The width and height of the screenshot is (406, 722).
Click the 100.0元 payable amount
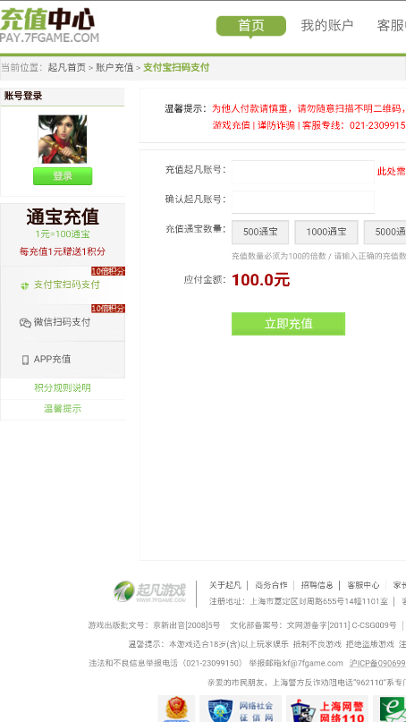click(260, 279)
